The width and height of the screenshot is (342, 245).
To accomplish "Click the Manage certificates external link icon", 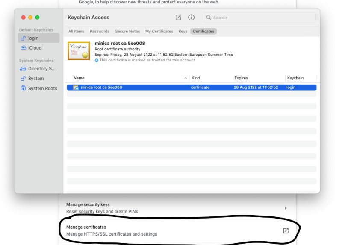I will pos(286,230).
